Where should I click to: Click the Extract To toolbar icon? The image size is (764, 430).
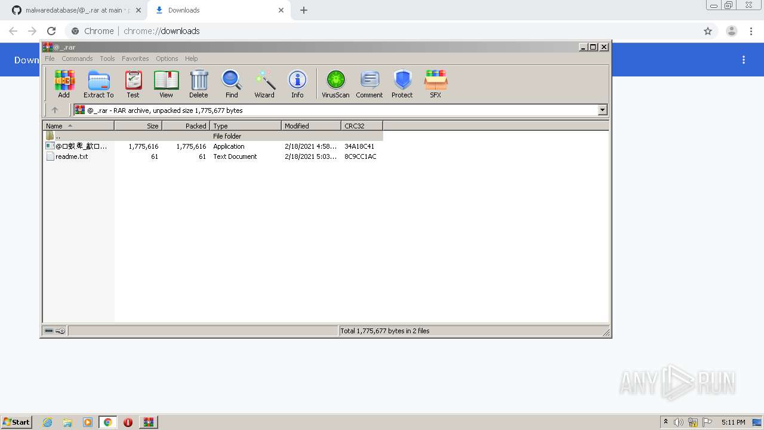[x=98, y=84]
